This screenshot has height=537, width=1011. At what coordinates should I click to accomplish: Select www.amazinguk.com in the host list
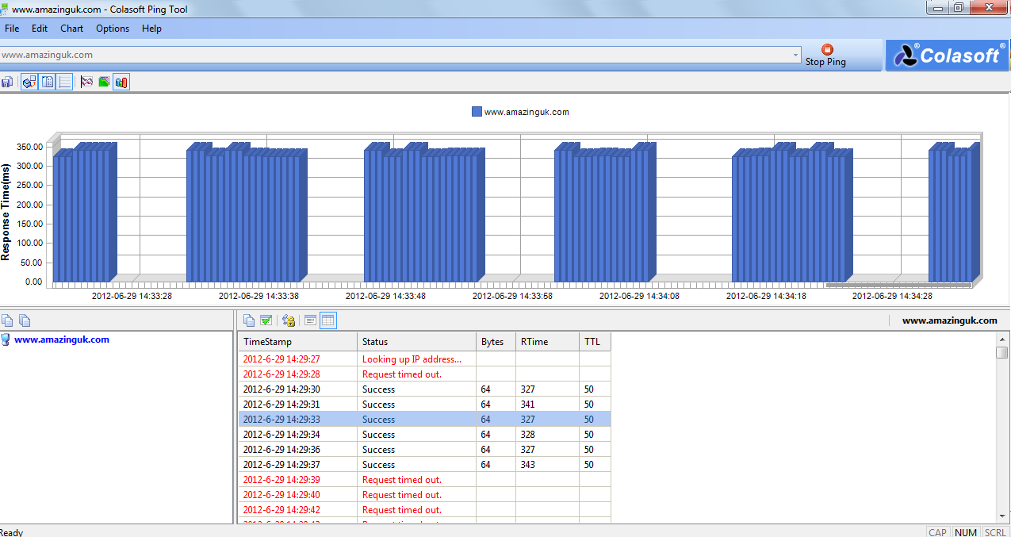[x=61, y=339]
